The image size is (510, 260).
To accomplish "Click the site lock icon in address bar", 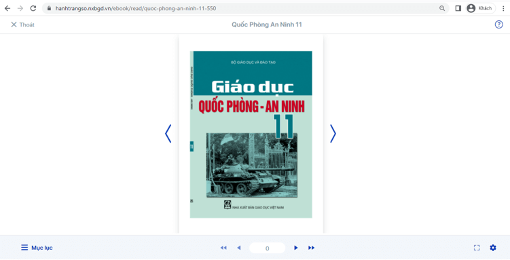I will pyautogui.click(x=49, y=8).
